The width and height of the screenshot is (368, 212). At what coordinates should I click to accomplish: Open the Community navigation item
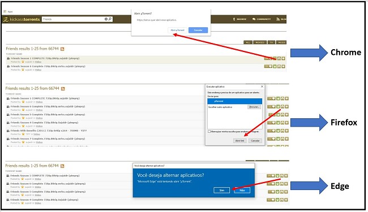click(262, 19)
